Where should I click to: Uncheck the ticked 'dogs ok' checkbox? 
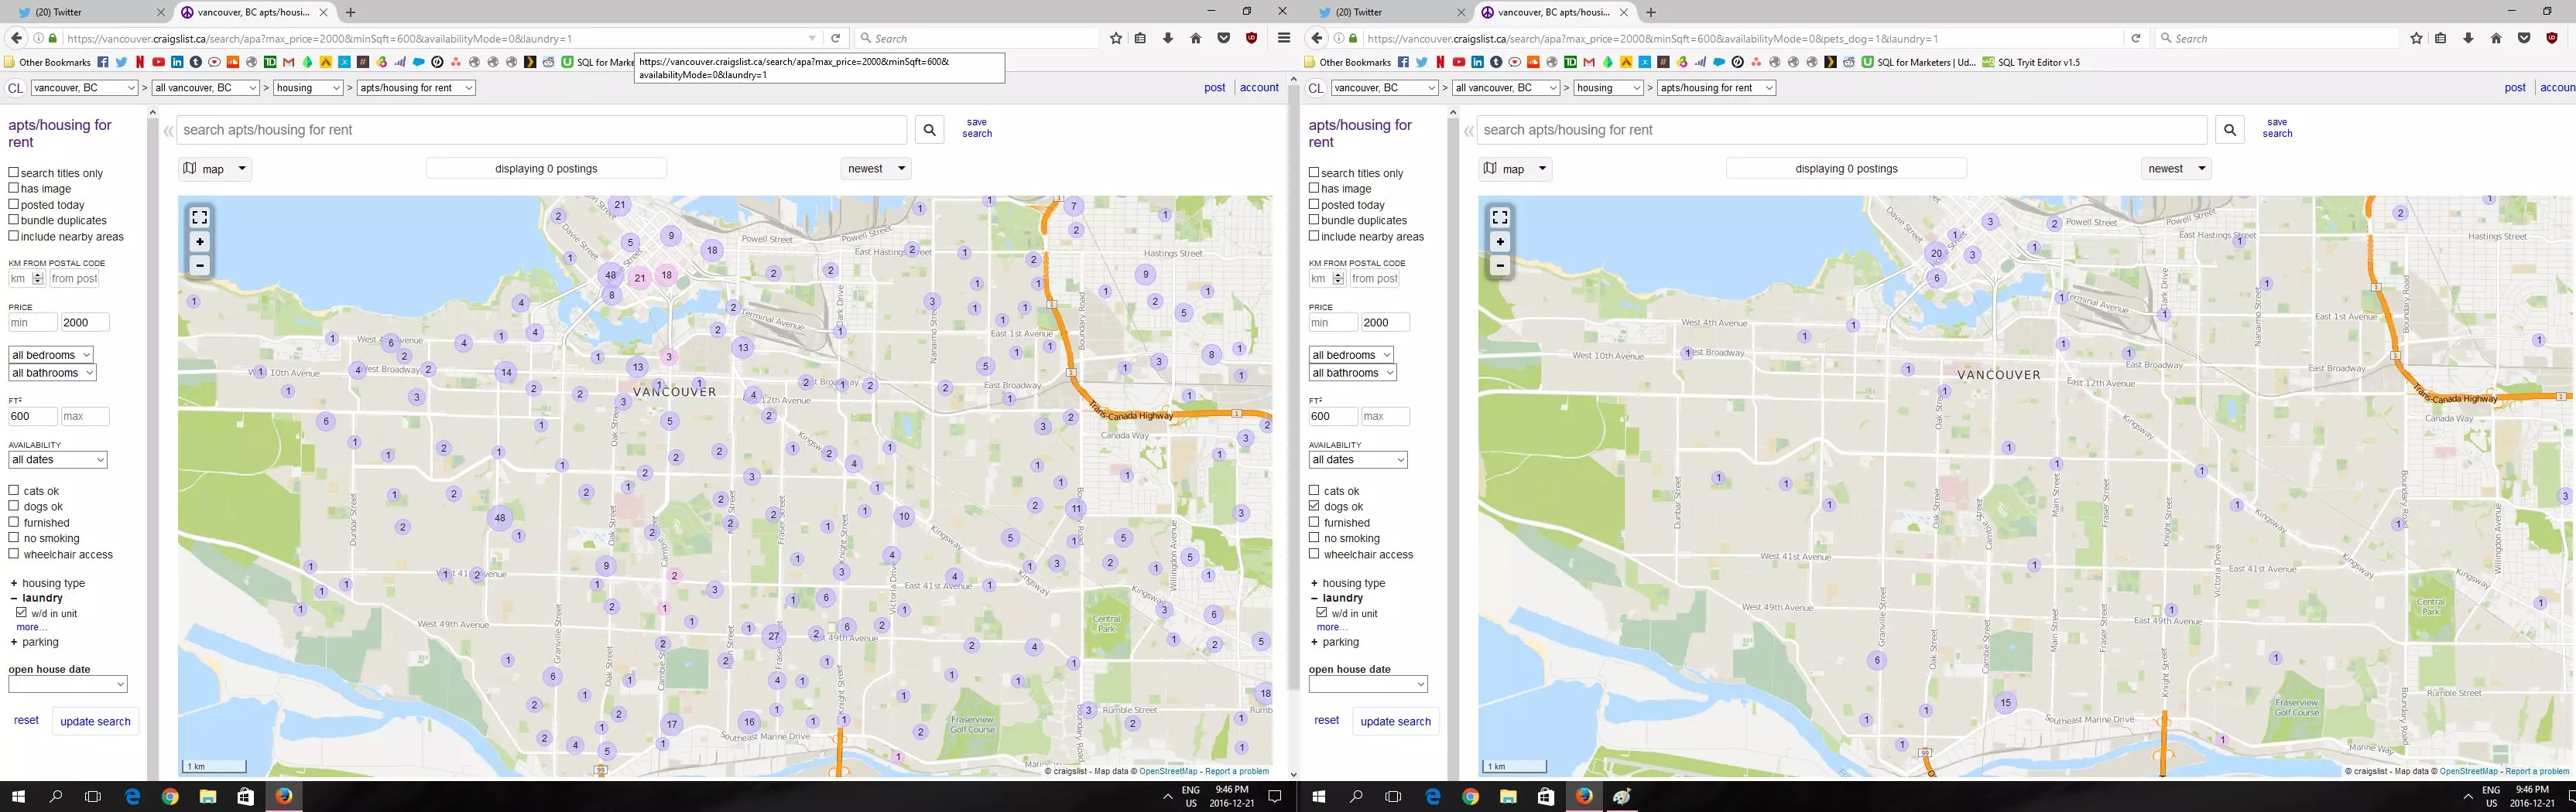coord(1314,507)
